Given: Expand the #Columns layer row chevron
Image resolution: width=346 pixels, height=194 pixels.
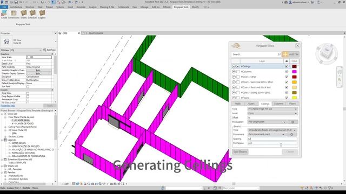Looking at the screenshot, I should pos(234,72).
